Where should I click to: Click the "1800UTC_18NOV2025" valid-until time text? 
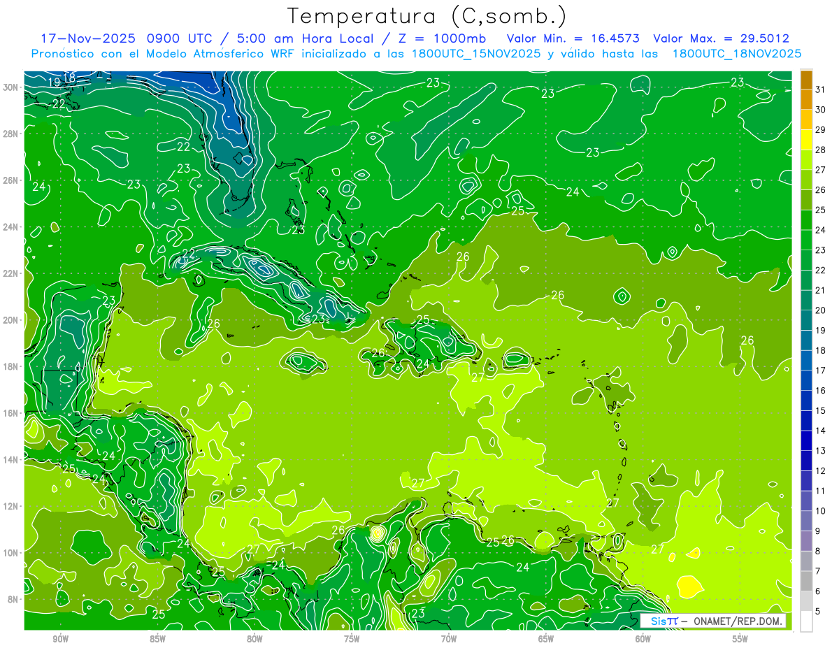coord(736,54)
